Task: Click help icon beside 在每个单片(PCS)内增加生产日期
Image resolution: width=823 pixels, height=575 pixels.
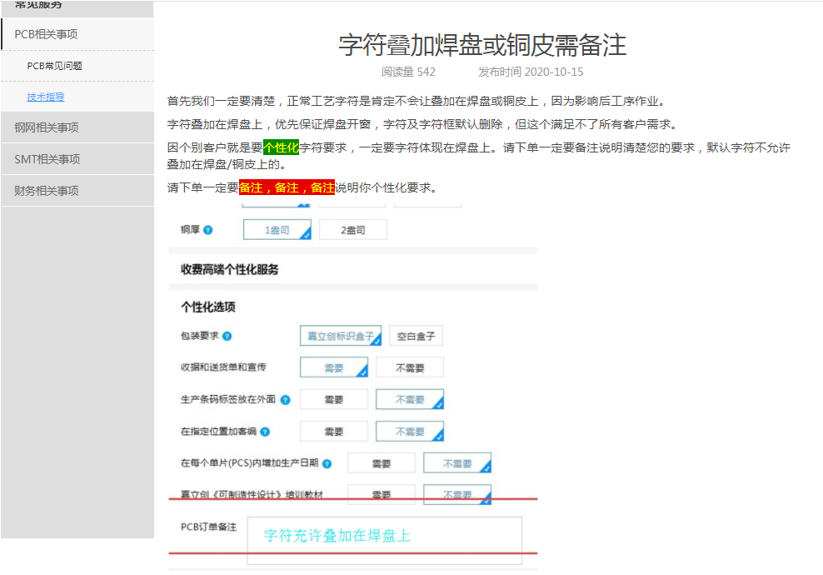Action: pyautogui.click(x=327, y=463)
